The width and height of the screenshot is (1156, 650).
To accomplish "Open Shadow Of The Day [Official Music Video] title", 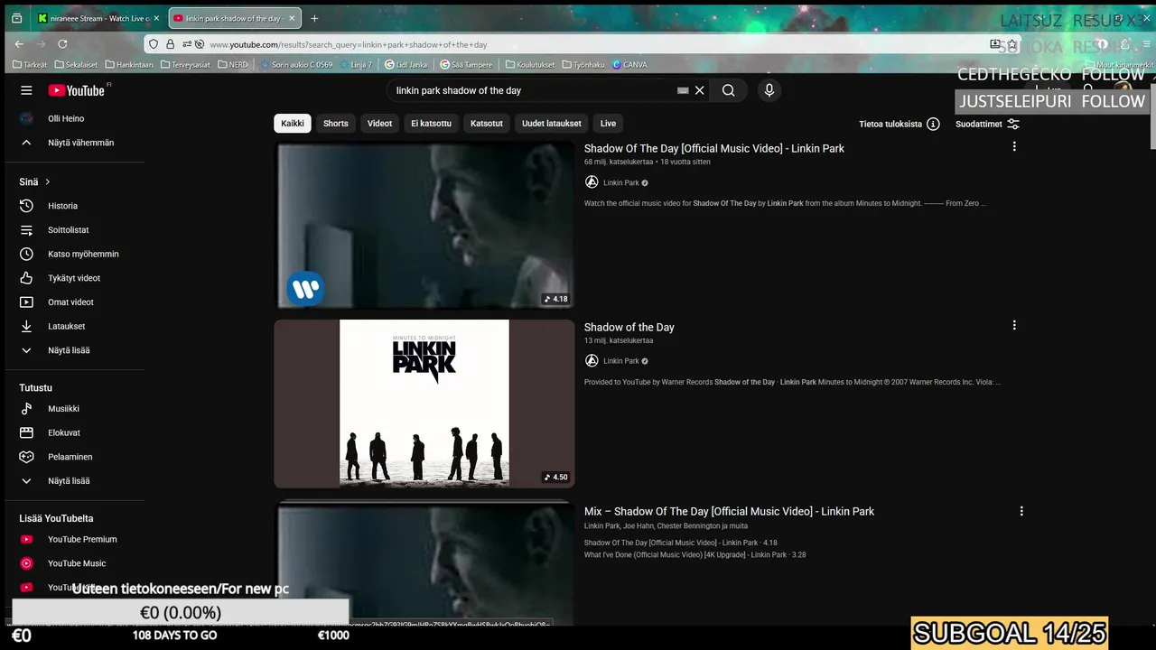I will [713, 148].
